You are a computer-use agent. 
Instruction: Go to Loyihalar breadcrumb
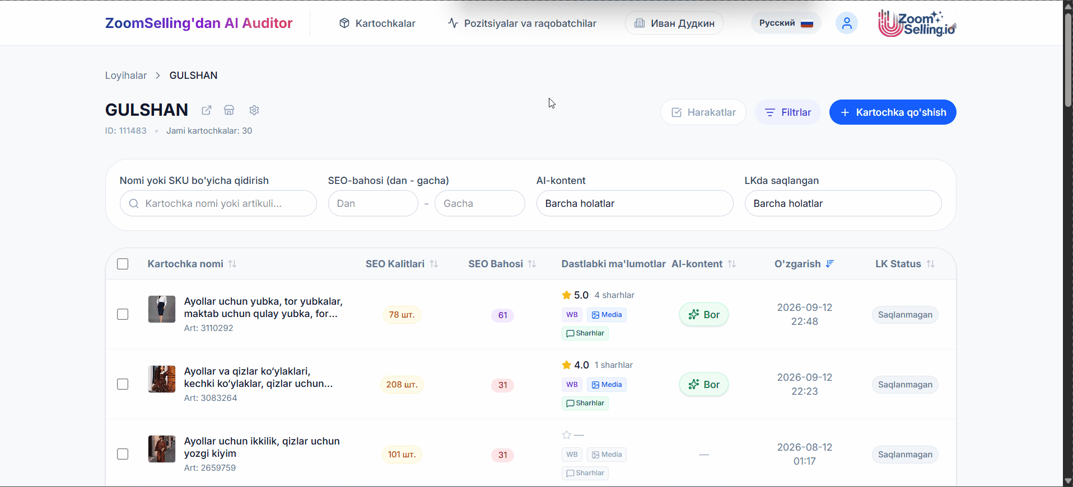coord(126,75)
